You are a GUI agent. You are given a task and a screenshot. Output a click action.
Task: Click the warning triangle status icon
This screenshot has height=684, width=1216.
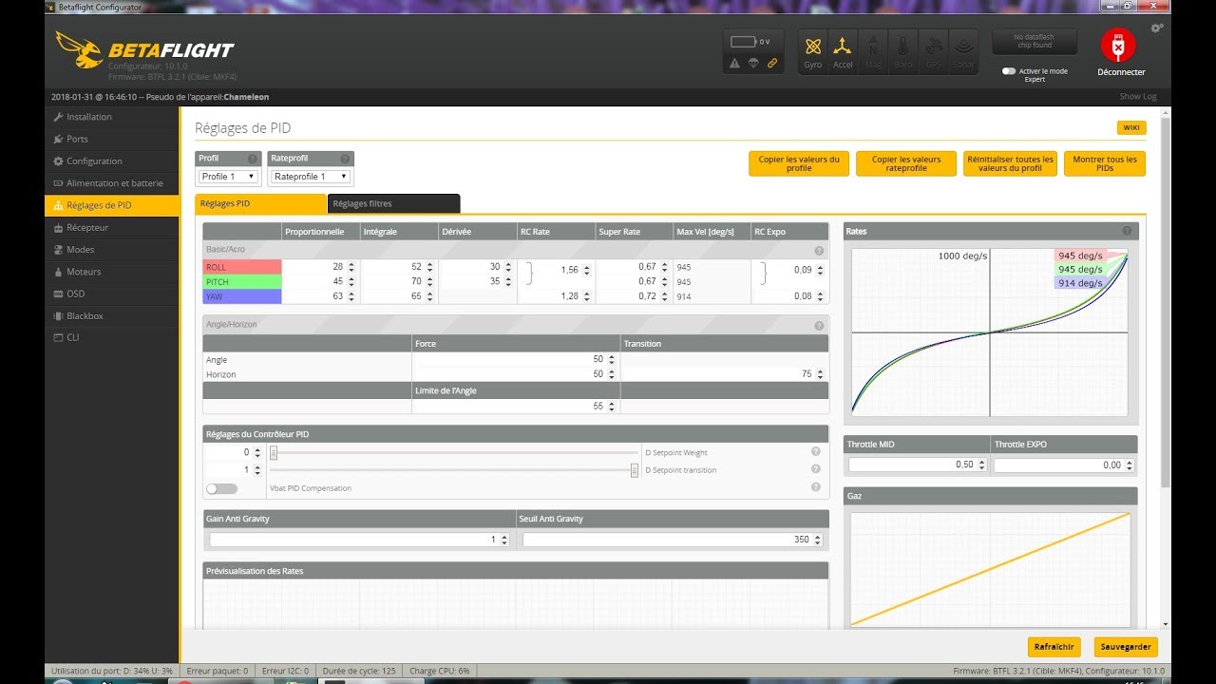pos(734,64)
